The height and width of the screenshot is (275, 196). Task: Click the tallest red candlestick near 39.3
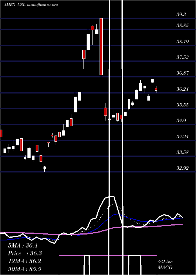[x=101, y=47]
